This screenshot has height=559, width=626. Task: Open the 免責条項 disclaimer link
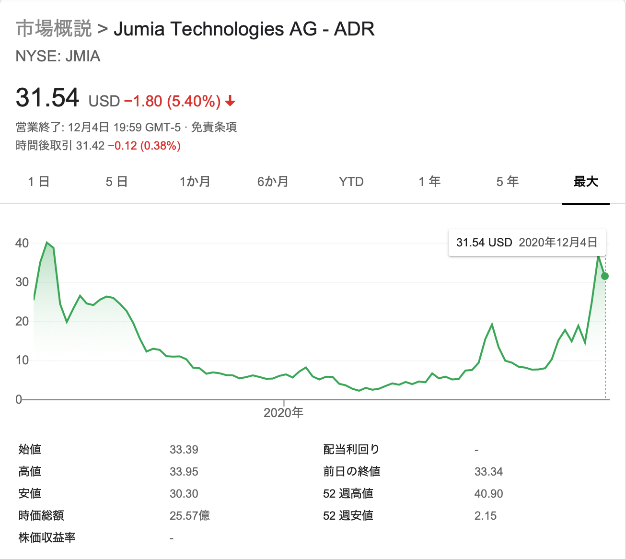(x=214, y=127)
